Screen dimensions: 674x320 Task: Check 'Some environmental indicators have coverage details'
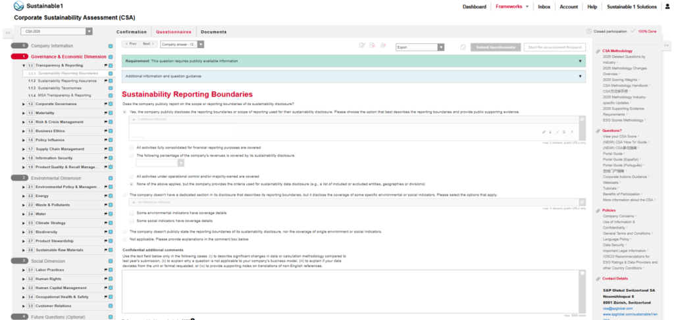[130, 213]
